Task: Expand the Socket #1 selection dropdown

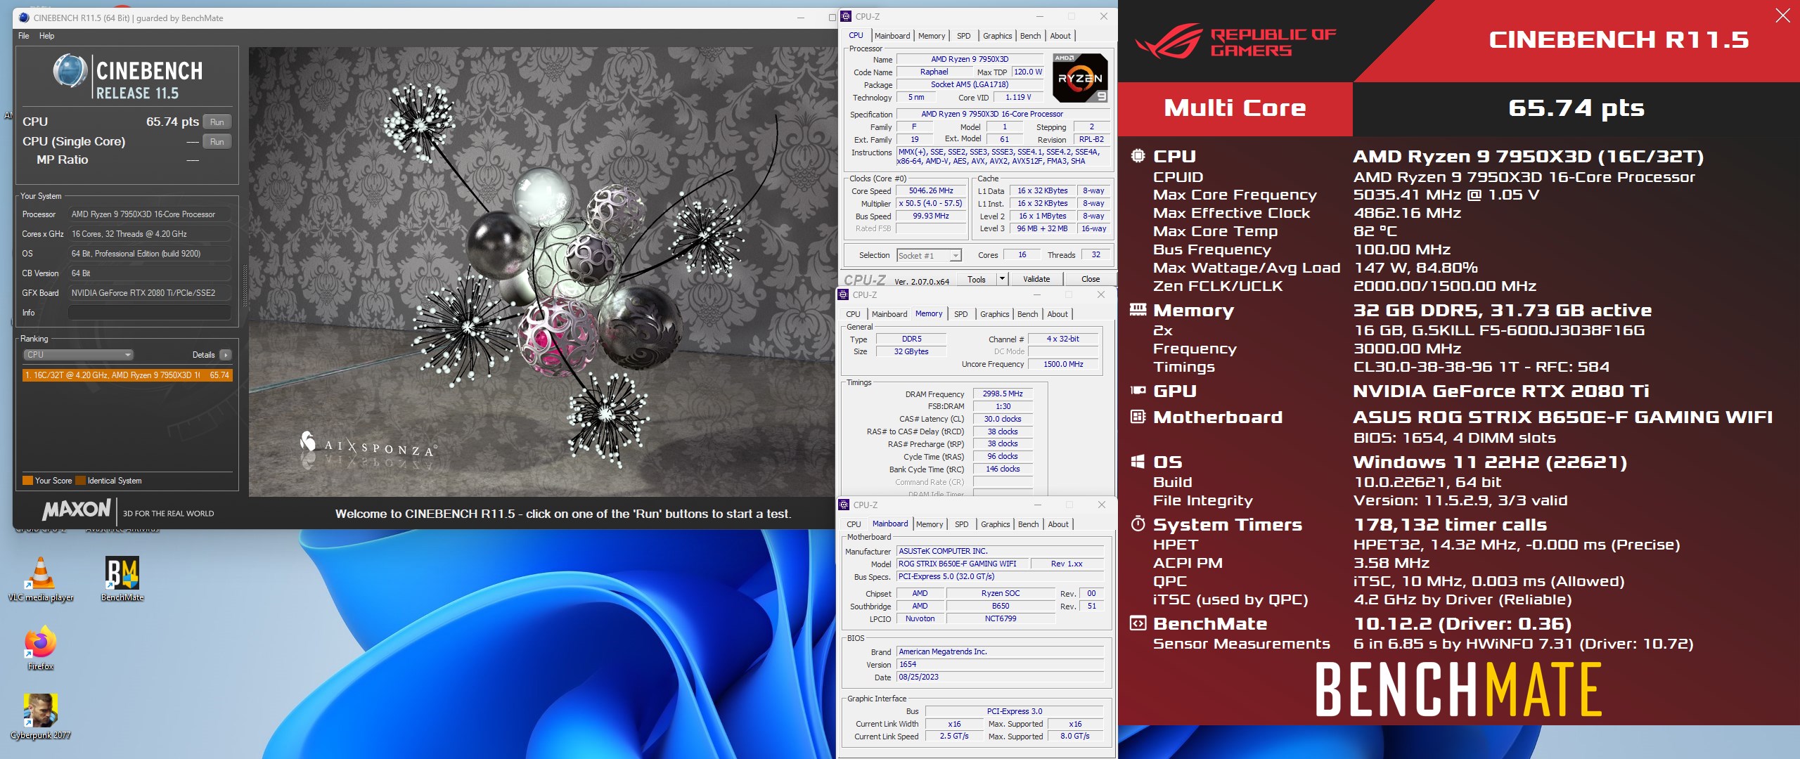Action: pos(956,256)
